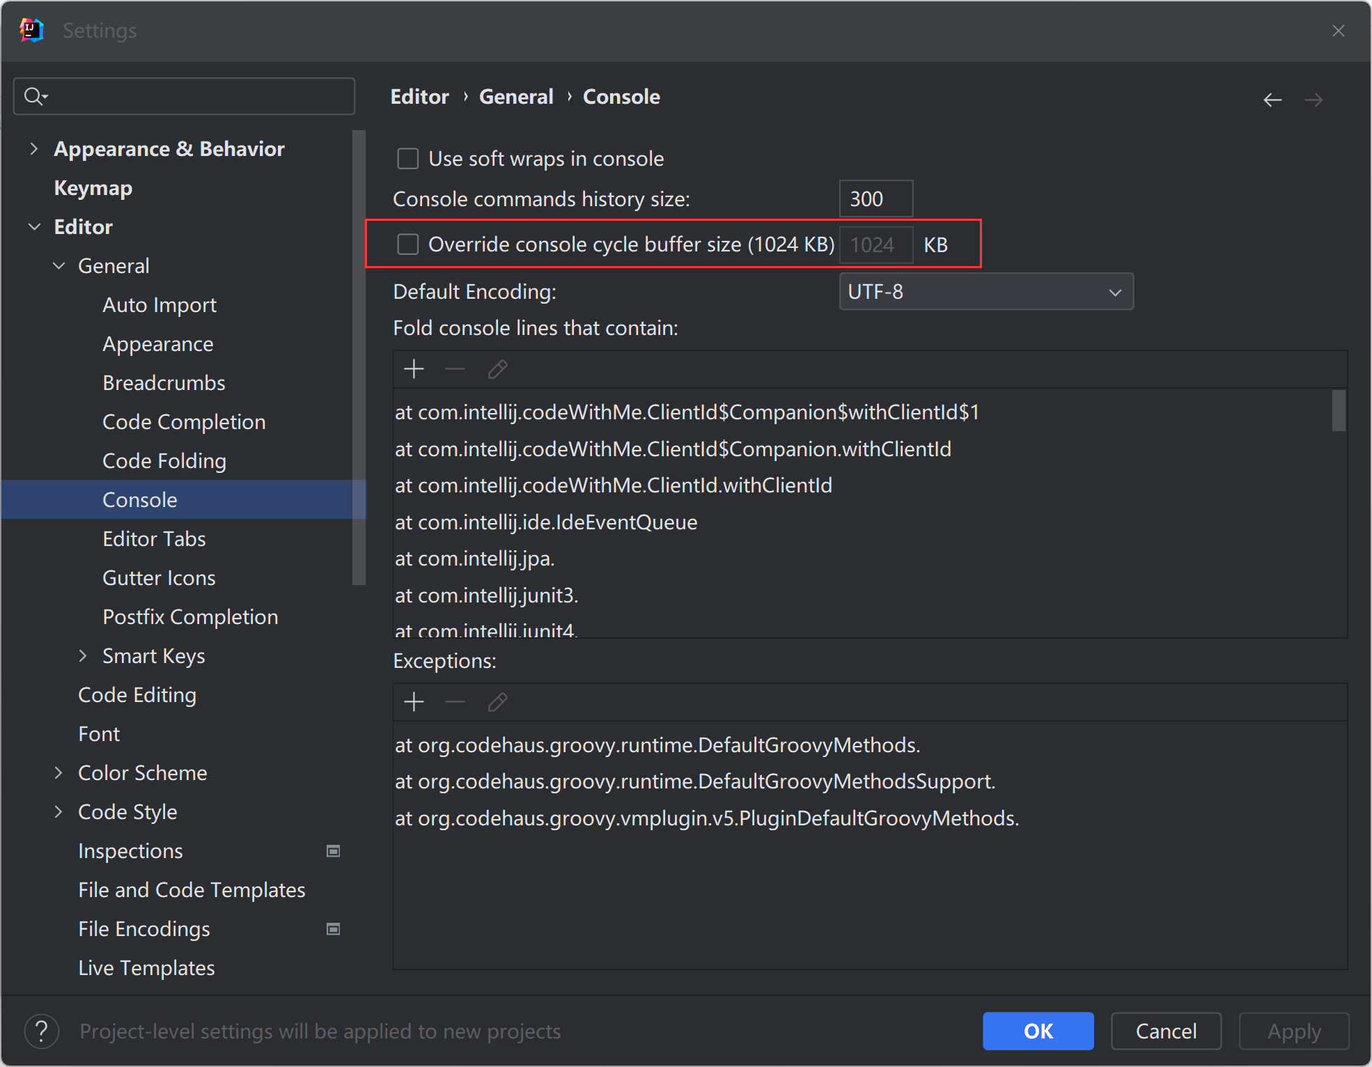The image size is (1372, 1067).
Task: Select 'DefaultGroovyMethodsSupport.' exception entry
Action: [x=695, y=781]
